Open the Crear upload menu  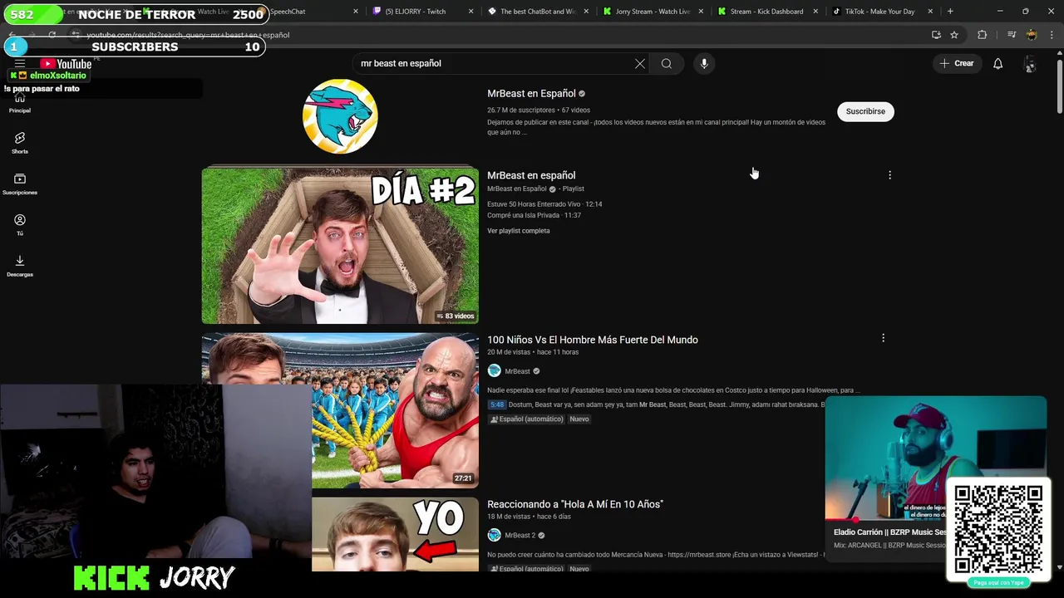click(x=957, y=64)
